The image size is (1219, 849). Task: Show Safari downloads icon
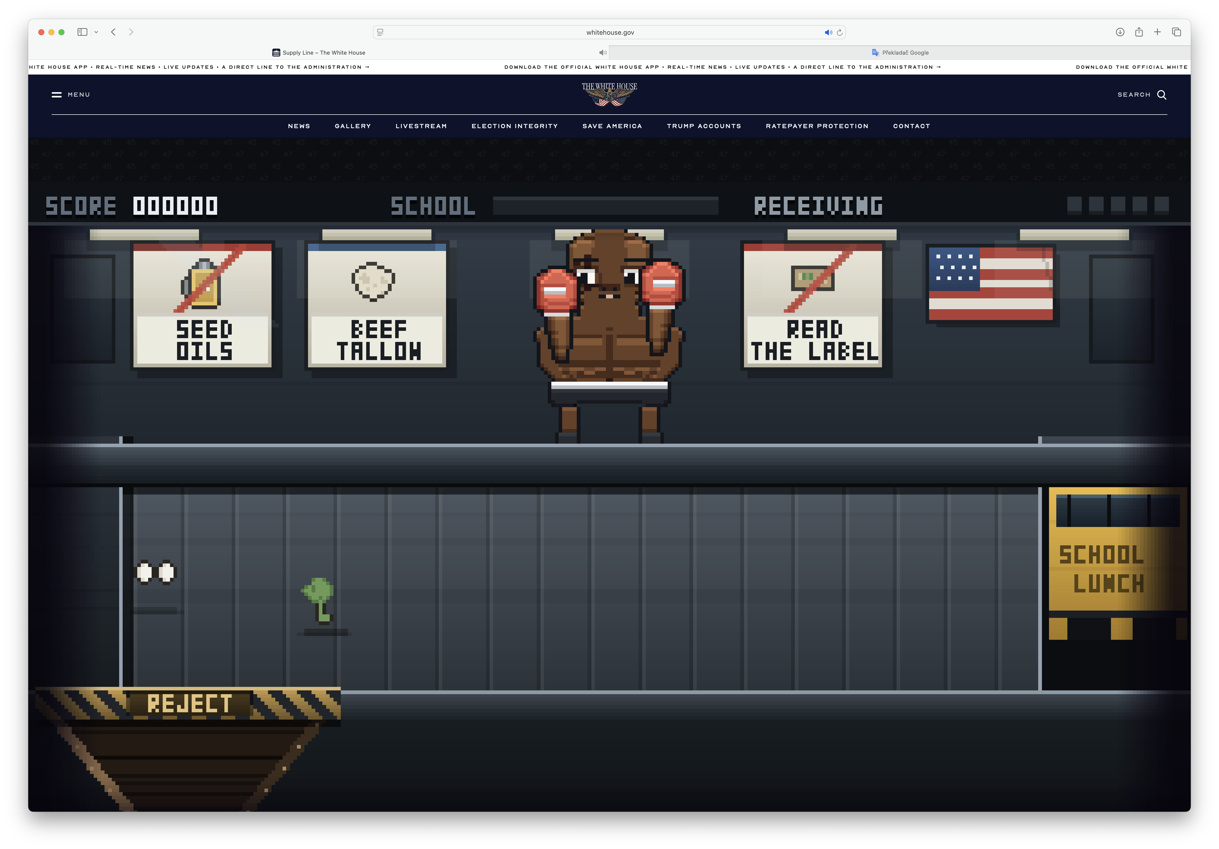tap(1120, 32)
